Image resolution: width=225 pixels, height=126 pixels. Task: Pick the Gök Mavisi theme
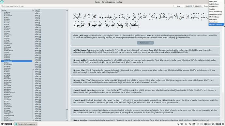pyautogui.click(x=217, y=19)
